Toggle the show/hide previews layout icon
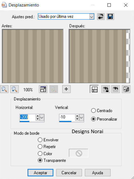Image resolution: width=134 pixels, height=179 pixels. (94, 89)
